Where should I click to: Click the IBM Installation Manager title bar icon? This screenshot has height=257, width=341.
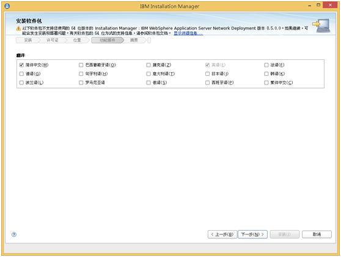click(x=7, y=6)
